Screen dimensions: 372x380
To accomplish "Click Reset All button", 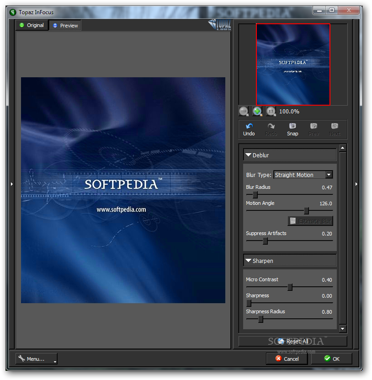I will pos(293,342).
